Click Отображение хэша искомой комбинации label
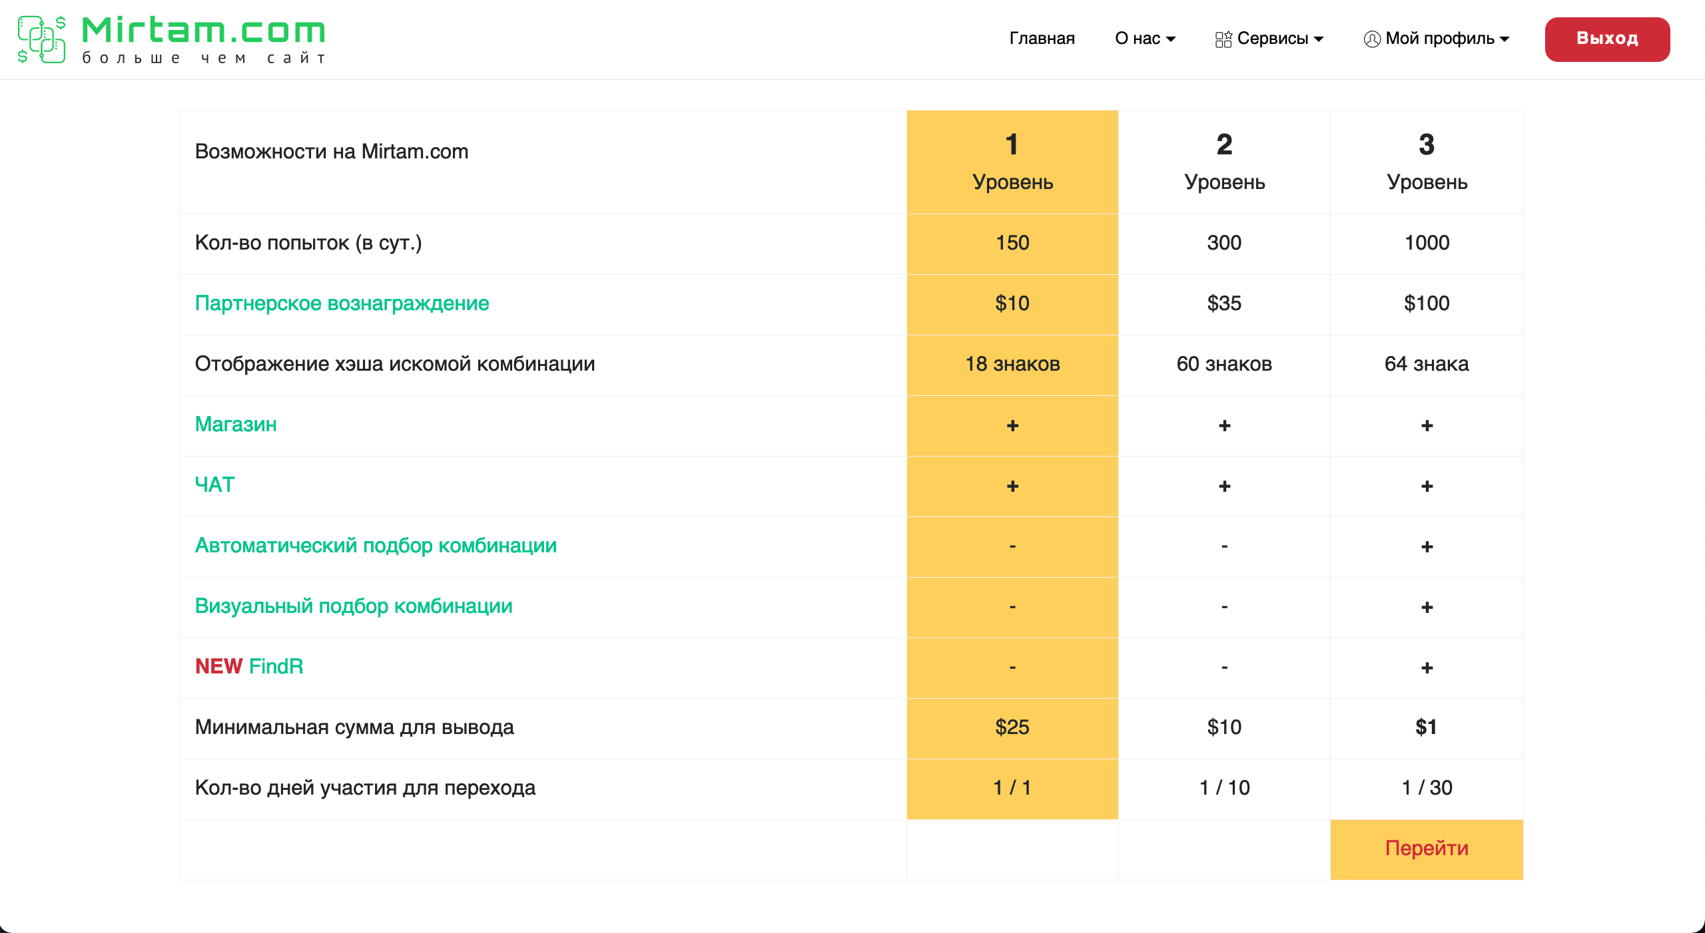This screenshot has width=1705, height=933. (x=395, y=364)
